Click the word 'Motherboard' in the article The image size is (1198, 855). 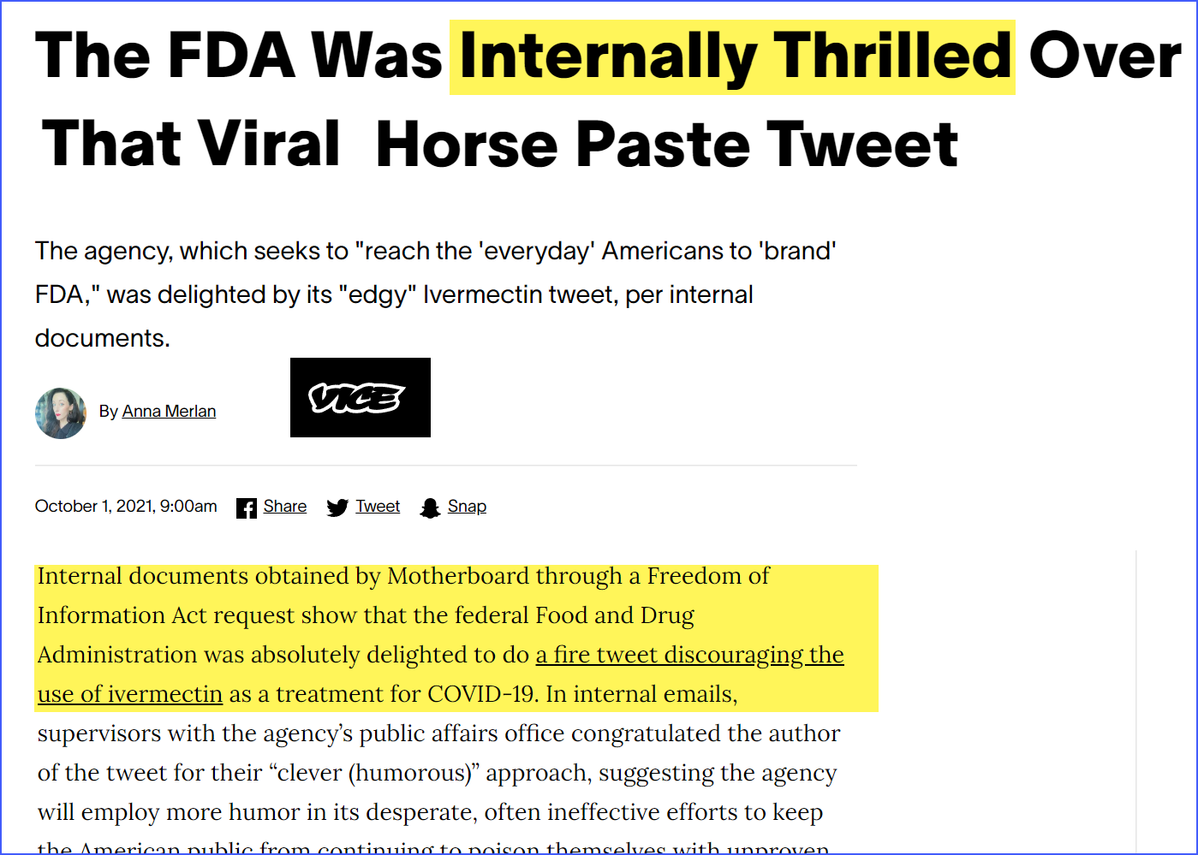pos(458,576)
